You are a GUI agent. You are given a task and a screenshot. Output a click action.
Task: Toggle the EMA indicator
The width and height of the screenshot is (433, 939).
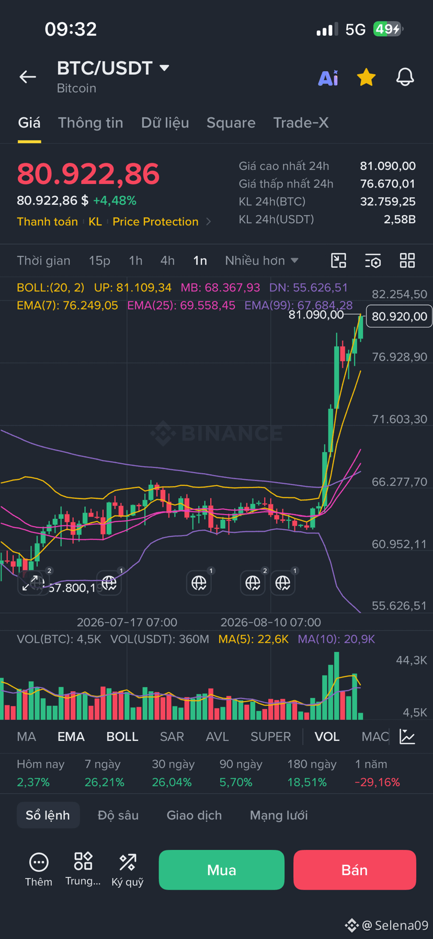click(x=71, y=737)
